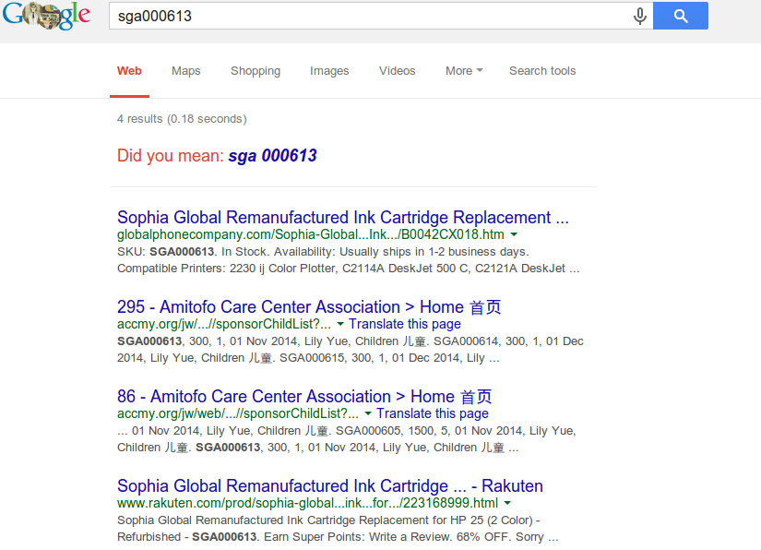Screen dimensions: 761x550
Task: Click snippet line 'Children 儿童. SGA000613, 300, 1, 01 Nov 2014'
Action: 318,448
